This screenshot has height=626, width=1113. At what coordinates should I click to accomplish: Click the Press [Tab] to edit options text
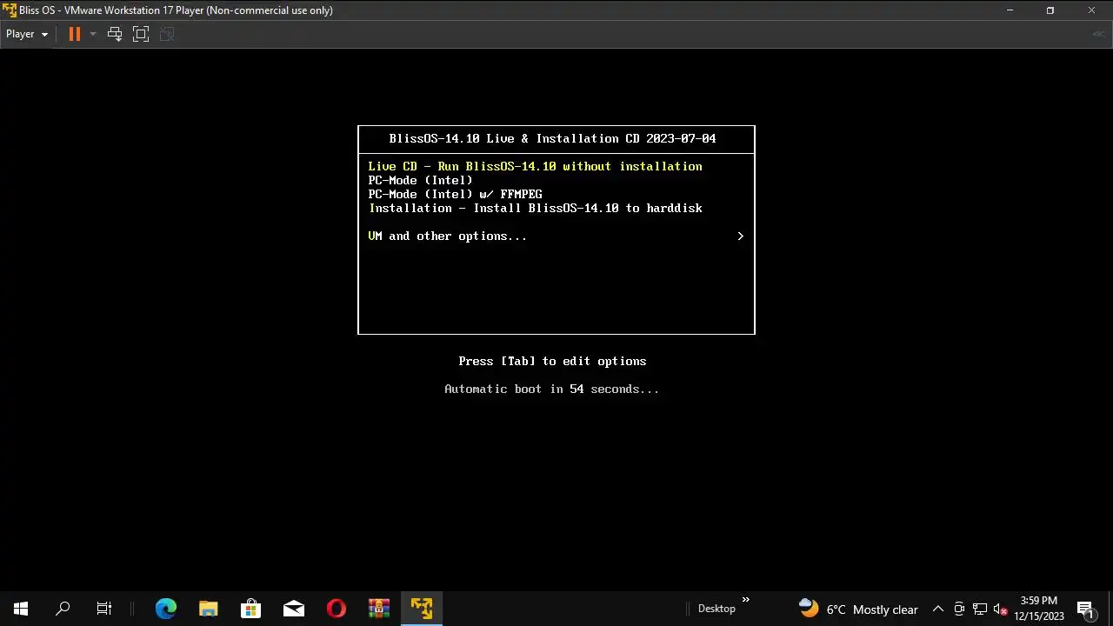[x=552, y=361]
